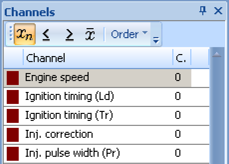Click the toolbar drag grip handle
The height and width of the screenshot is (164, 229).
[11, 33]
